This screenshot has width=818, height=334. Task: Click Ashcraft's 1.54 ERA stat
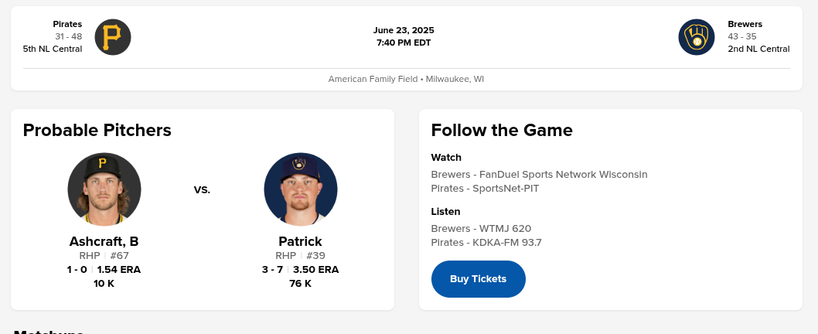click(119, 270)
